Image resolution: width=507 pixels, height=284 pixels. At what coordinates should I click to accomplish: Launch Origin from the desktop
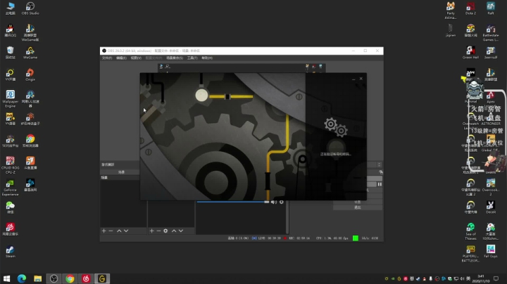(30, 75)
